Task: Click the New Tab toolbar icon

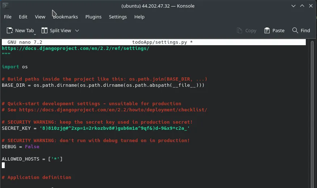Action: pos(10,31)
